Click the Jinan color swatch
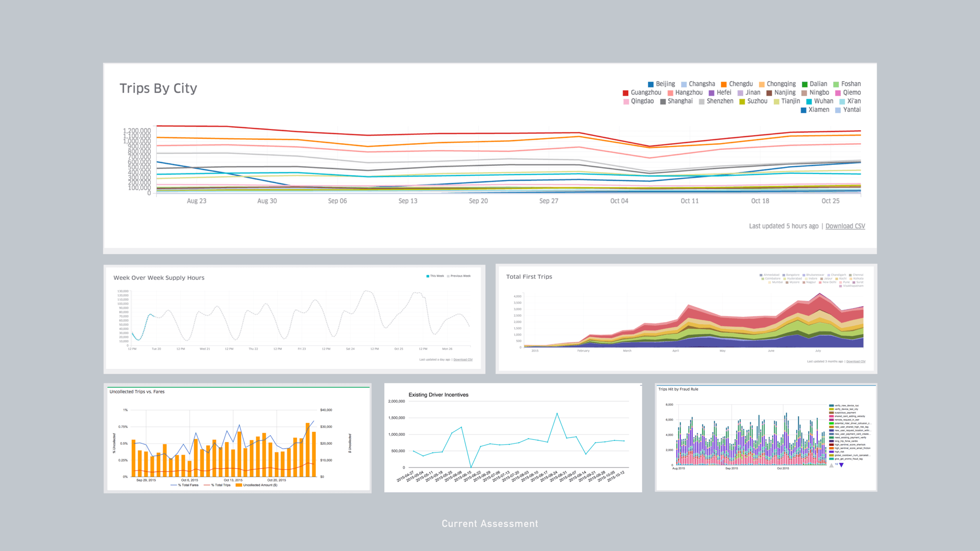980x551 pixels. [x=741, y=93]
